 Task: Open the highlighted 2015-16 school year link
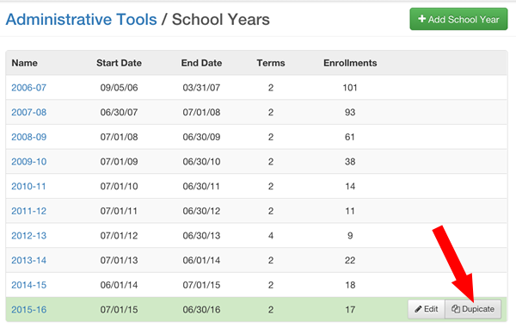point(29,310)
